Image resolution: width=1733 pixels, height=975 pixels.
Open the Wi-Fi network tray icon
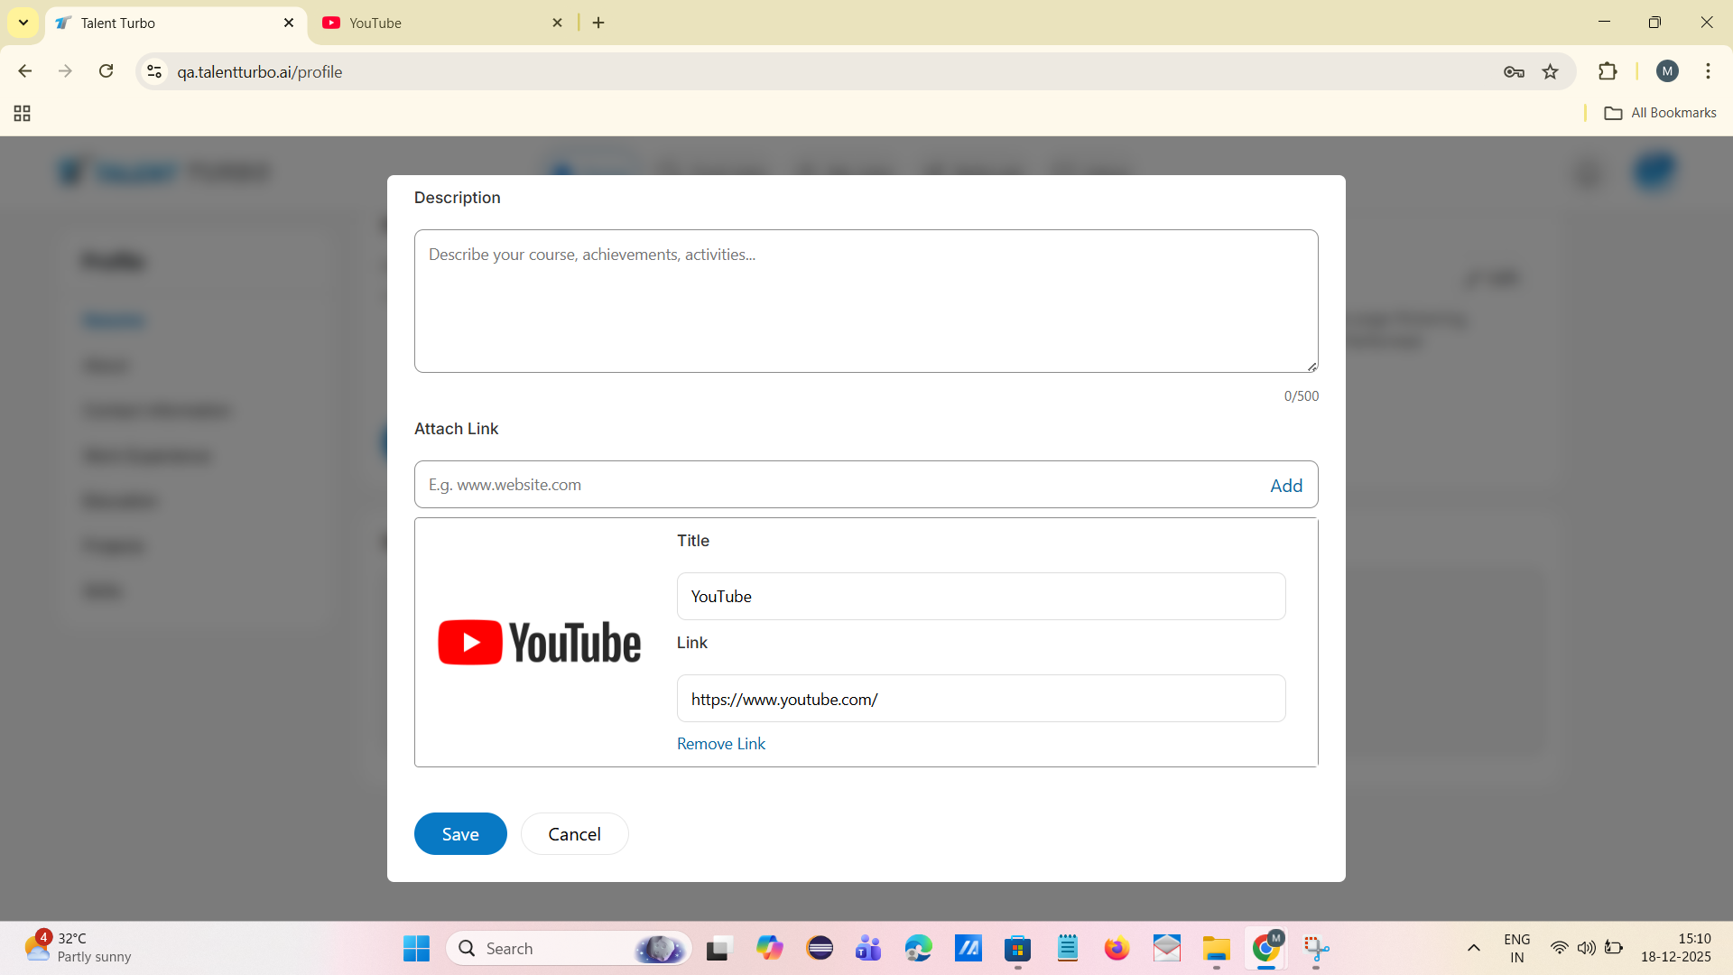(1559, 948)
